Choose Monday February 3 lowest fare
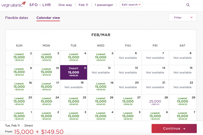This screenshot has width=203, height=135. 46,57
